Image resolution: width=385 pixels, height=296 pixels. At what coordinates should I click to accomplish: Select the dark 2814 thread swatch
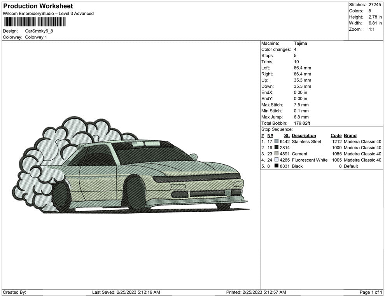pos(276,148)
